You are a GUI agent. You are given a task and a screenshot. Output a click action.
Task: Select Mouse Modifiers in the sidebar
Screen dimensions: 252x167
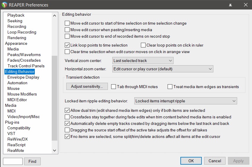22,94
